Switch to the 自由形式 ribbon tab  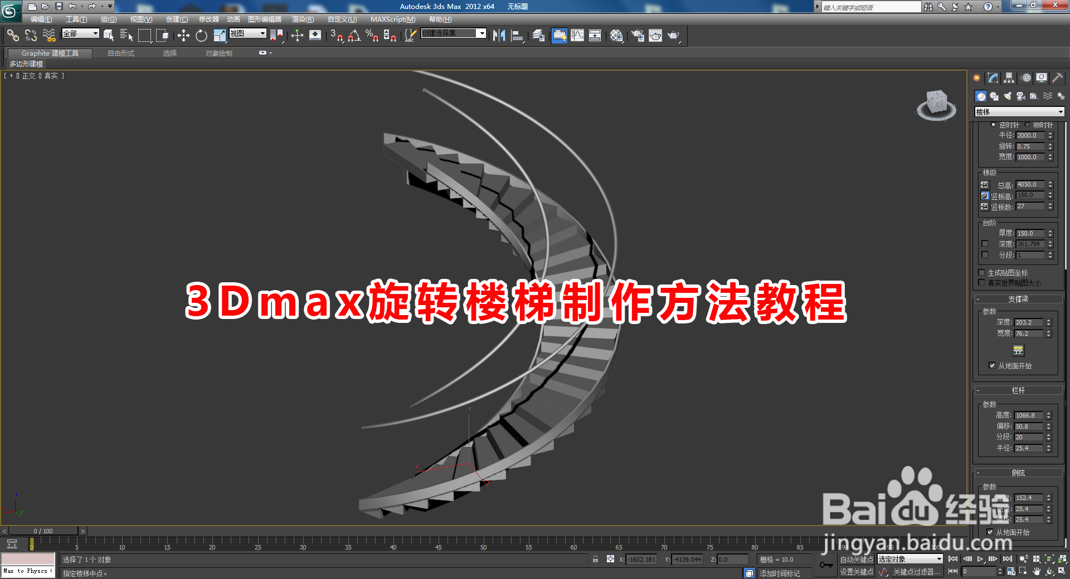point(121,53)
